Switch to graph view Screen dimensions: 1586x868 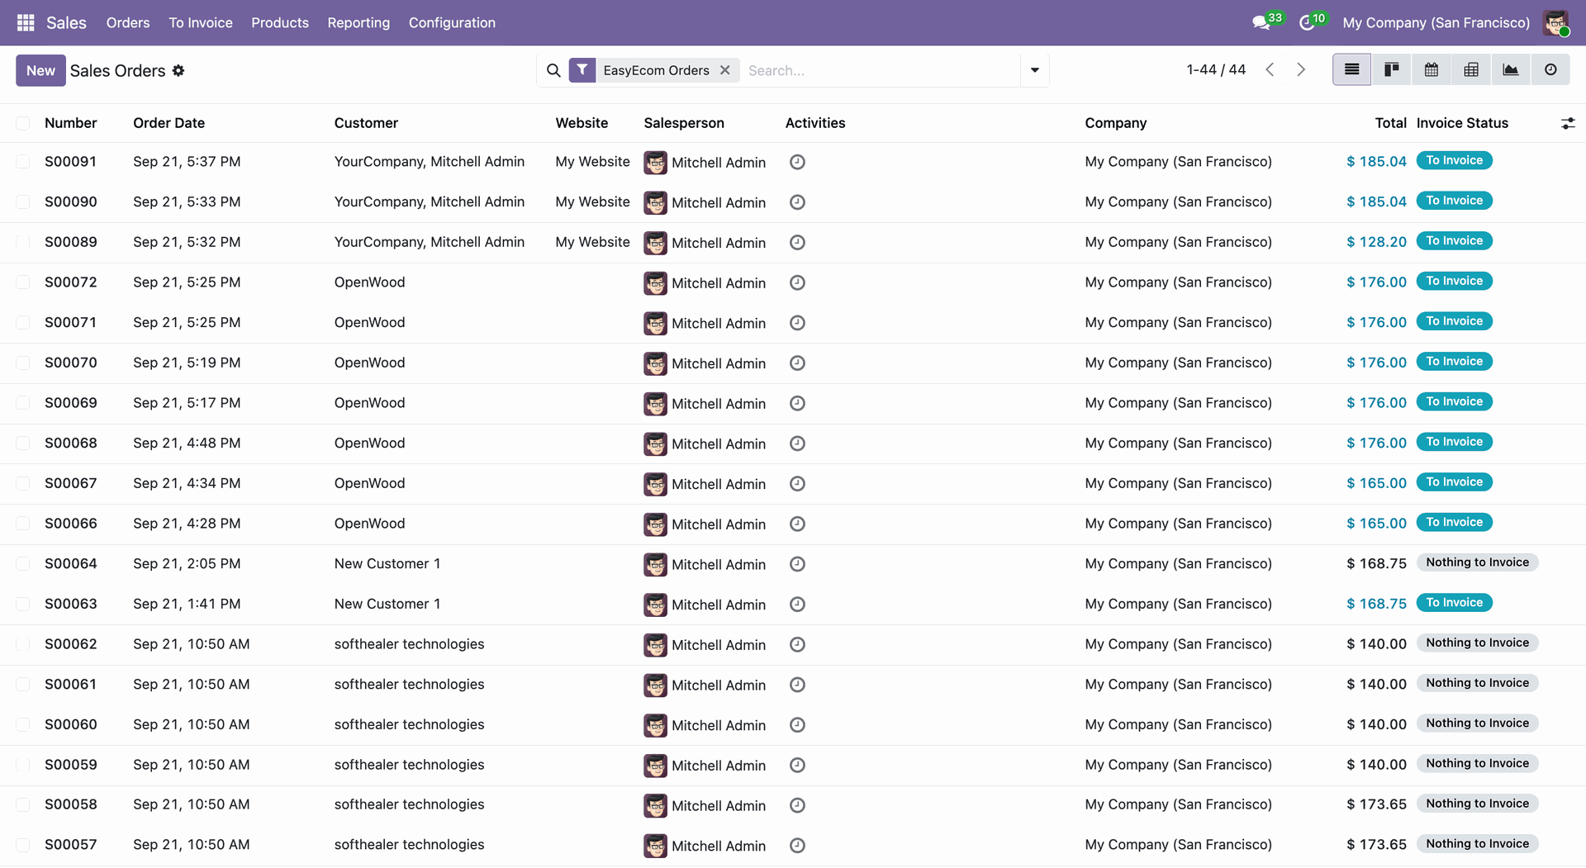1511,69
